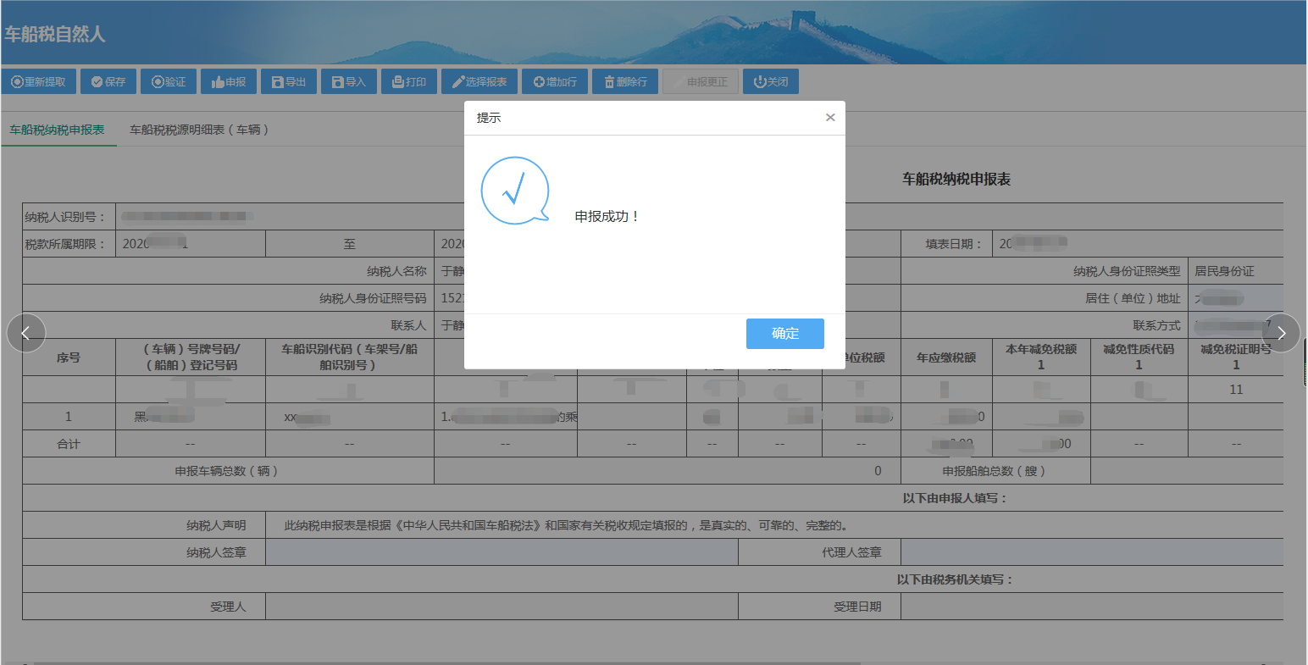
Task: Click the 代理人签章 signature field
Action: pos(1091,552)
